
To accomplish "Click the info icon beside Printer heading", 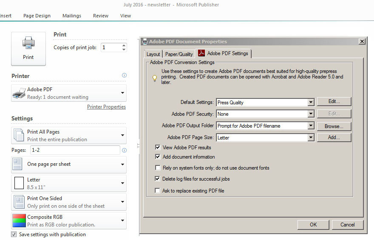I will click(124, 75).
